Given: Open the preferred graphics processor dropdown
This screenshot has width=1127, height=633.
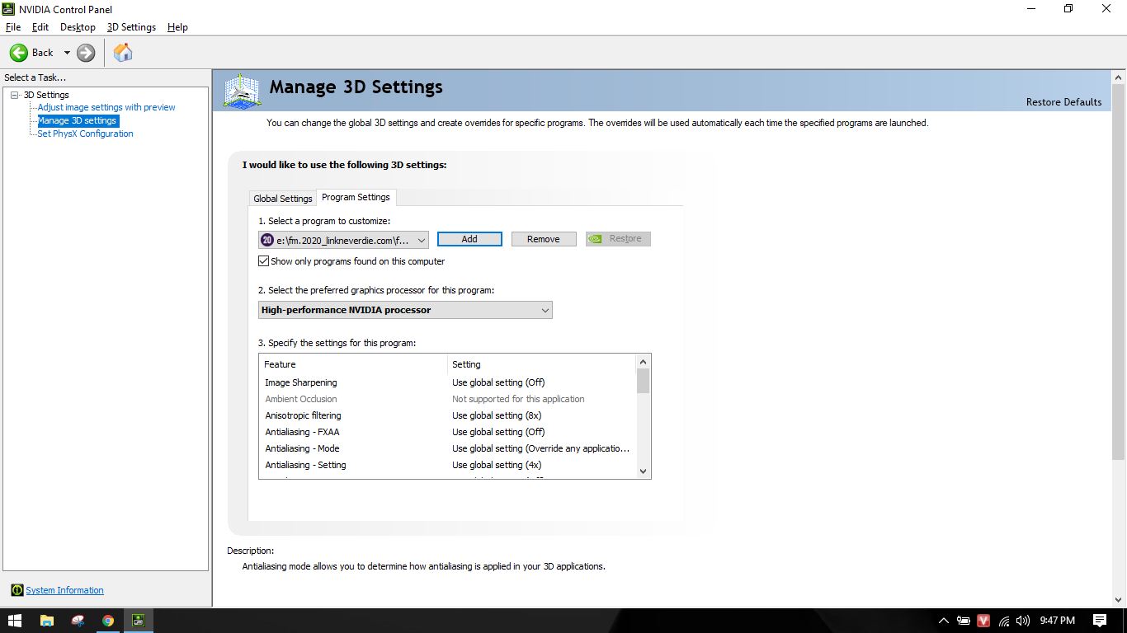Looking at the screenshot, I should click(545, 310).
